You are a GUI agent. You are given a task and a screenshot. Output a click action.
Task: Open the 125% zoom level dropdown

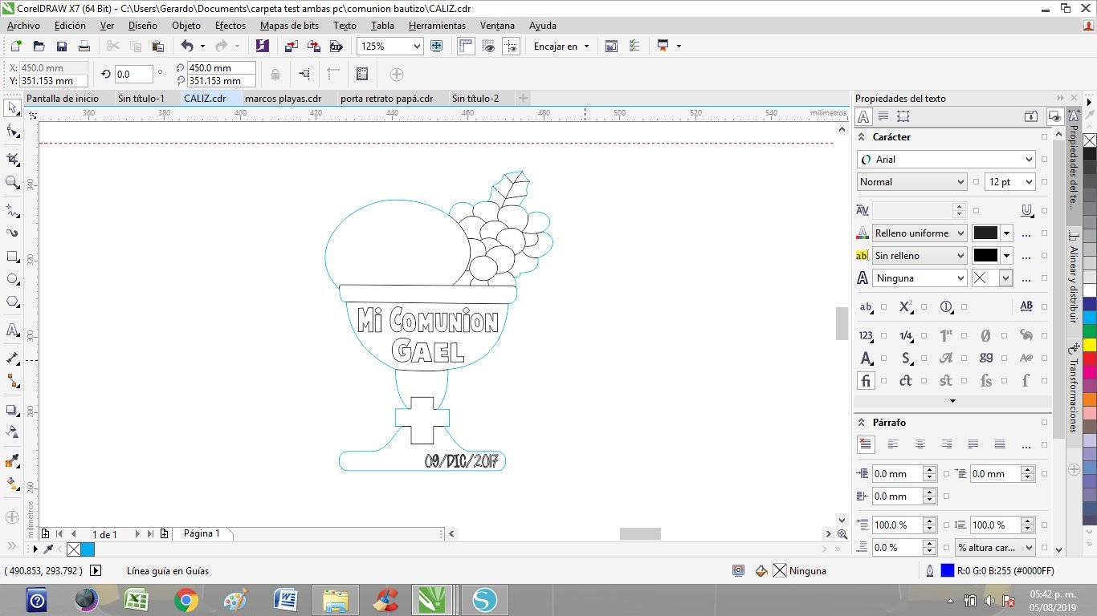coord(416,47)
